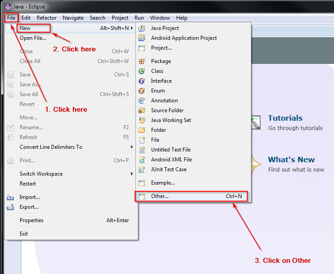This screenshot has height=274, width=334.
Task: Click the Eclipse logo in the title bar
Action: [x=8, y=6]
